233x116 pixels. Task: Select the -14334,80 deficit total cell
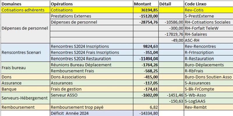coord(146,113)
